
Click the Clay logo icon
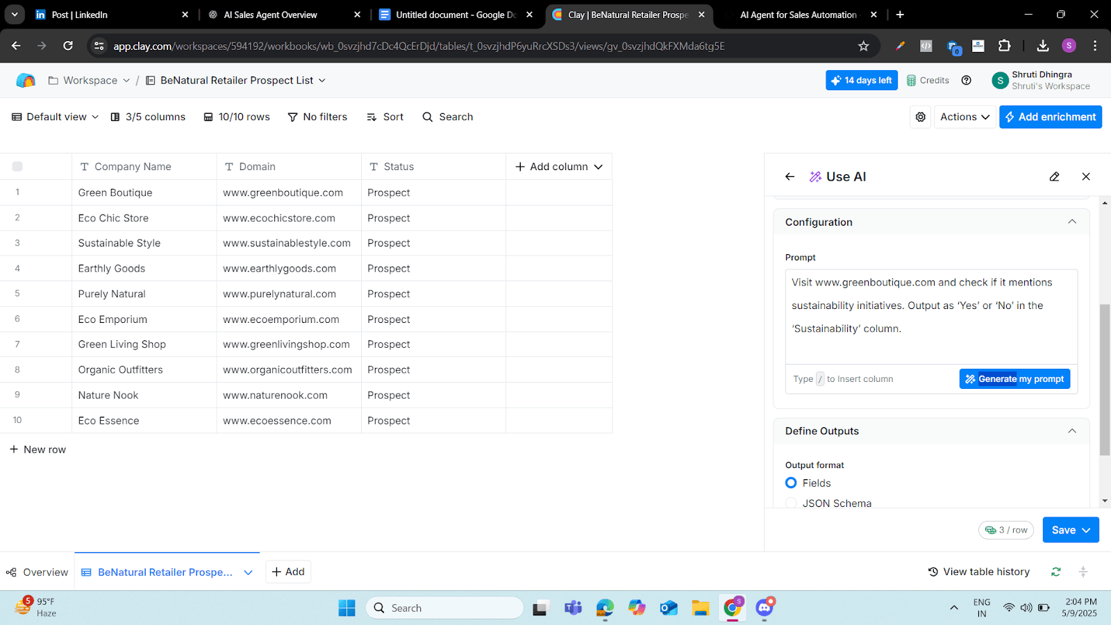click(26, 81)
